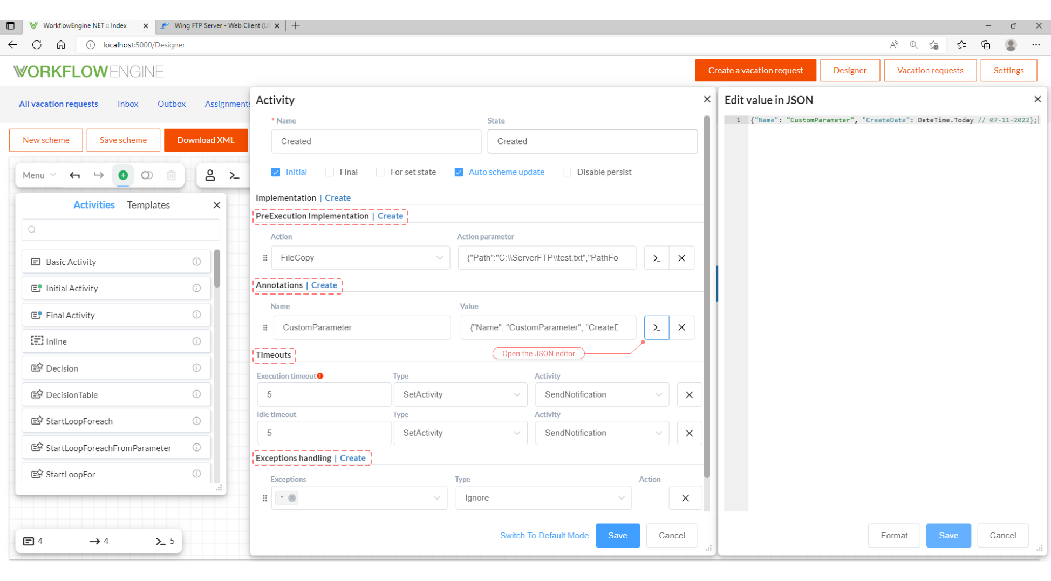The image size is (1051, 581).
Task: Remove the FileCopy pre-execution action
Action: (x=682, y=258)
